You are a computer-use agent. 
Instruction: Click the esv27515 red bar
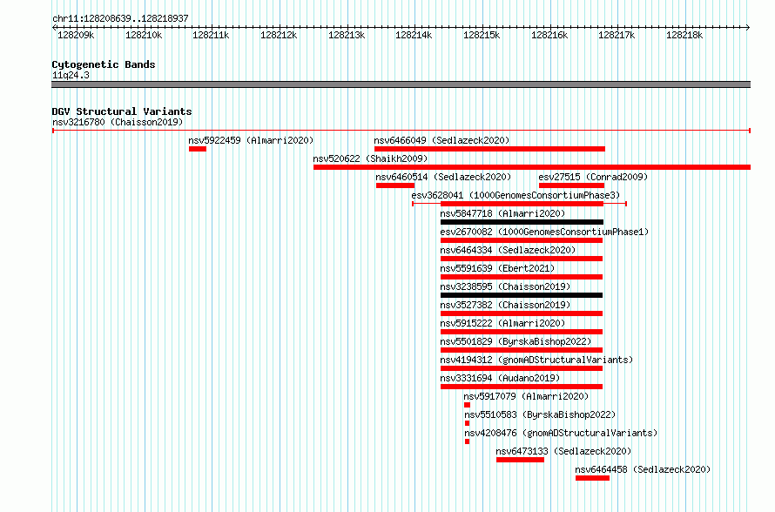(572, 185)
